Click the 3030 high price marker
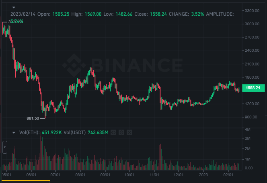Image resolution: width=267 pixels, height=183 pixels. pos(16,22)
